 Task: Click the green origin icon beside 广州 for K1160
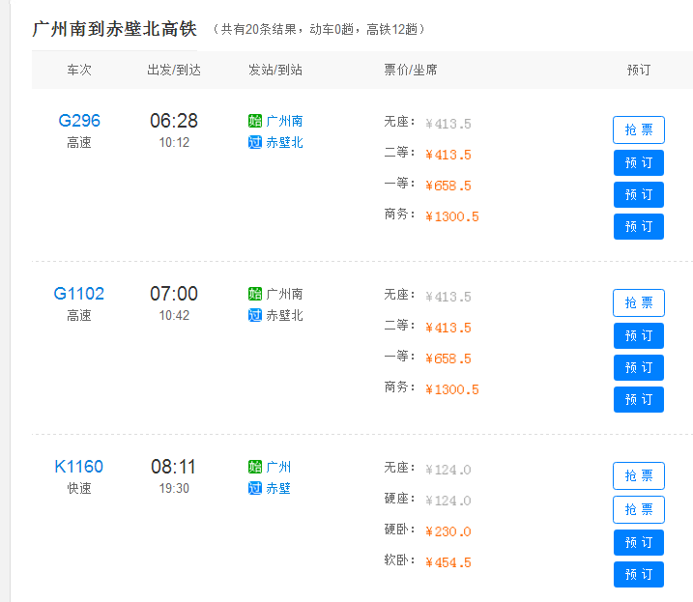[255, 467]
